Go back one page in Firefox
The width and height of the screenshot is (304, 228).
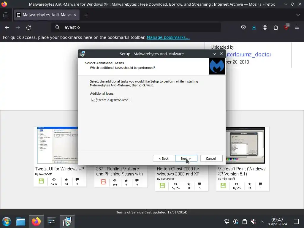pyautogui.click(x=7, y=27)
